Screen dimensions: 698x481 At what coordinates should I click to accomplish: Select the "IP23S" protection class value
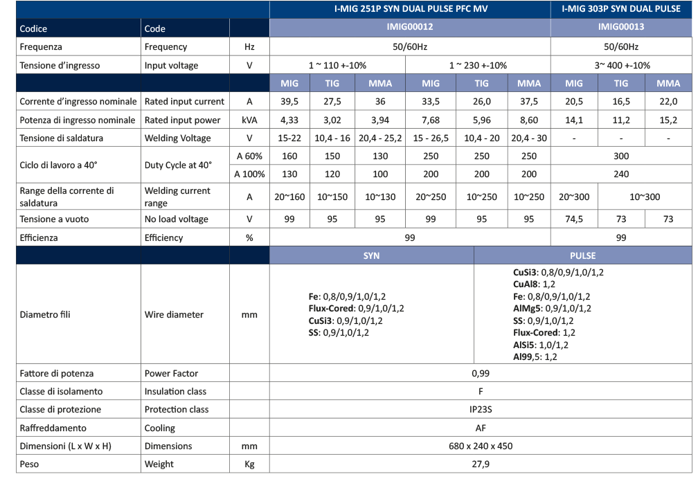coord(481,409)
